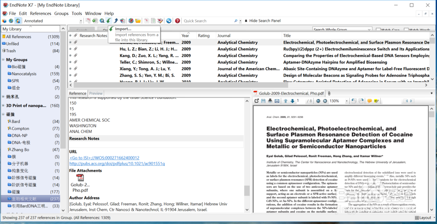The height and width of the screenshot is (224, 437).
Task: Click Insert Citation toolbar icon
Action: tap(146, 21)
